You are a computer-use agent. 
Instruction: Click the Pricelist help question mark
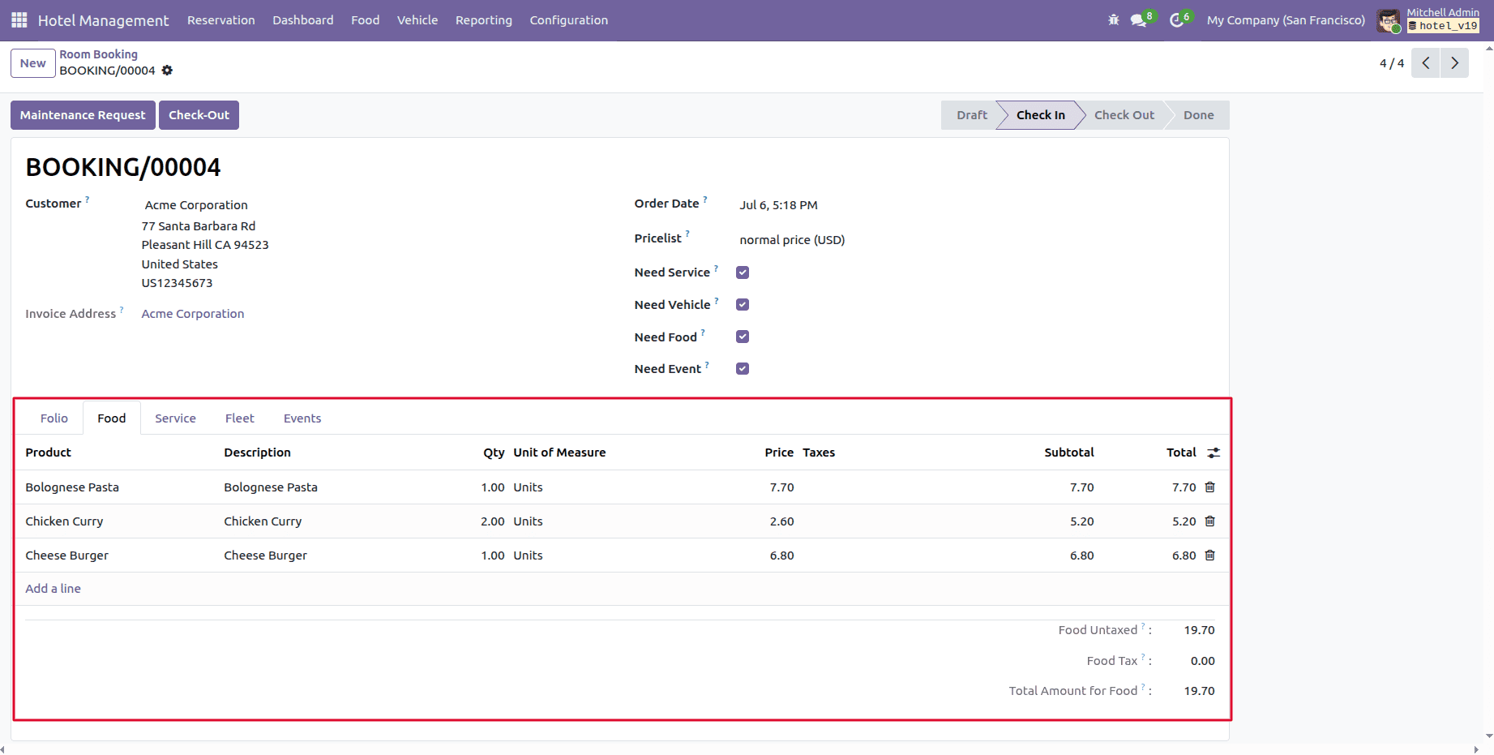pos(687,234)
